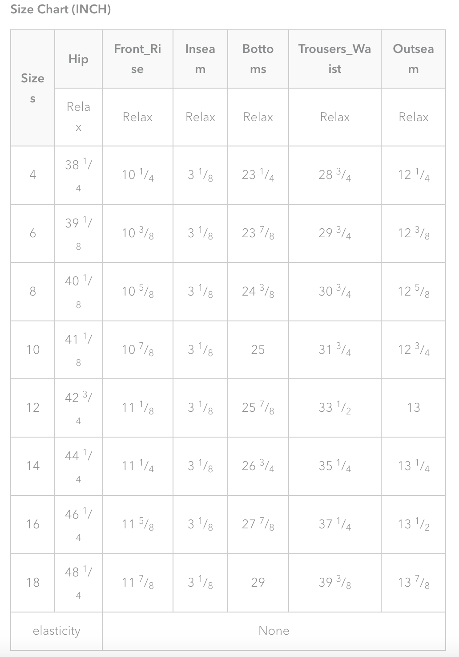Click the size 18 row label
The width and height of the screenshot is (459, 657).
point(32,582)
